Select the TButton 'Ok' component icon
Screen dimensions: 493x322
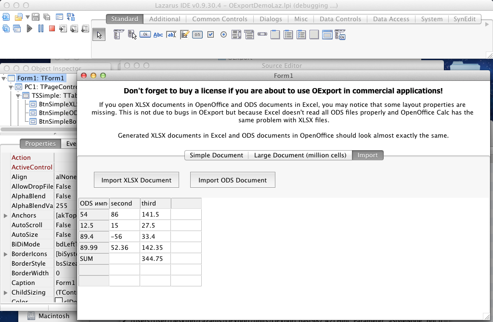click(x=145, y=35)
